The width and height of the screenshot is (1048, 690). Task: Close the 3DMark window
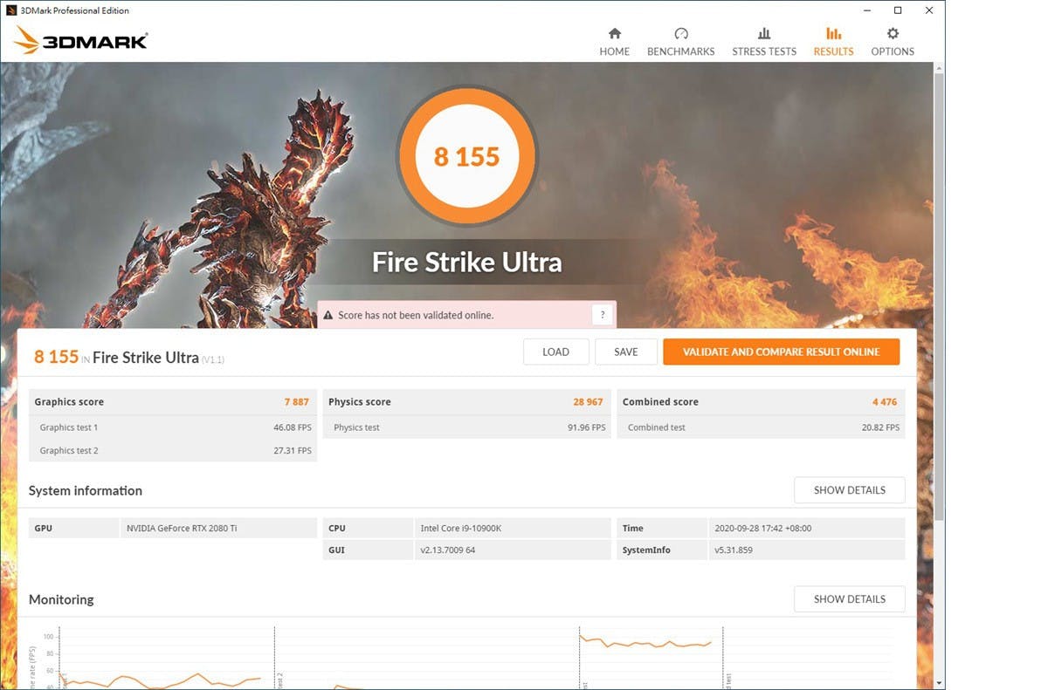930,10
